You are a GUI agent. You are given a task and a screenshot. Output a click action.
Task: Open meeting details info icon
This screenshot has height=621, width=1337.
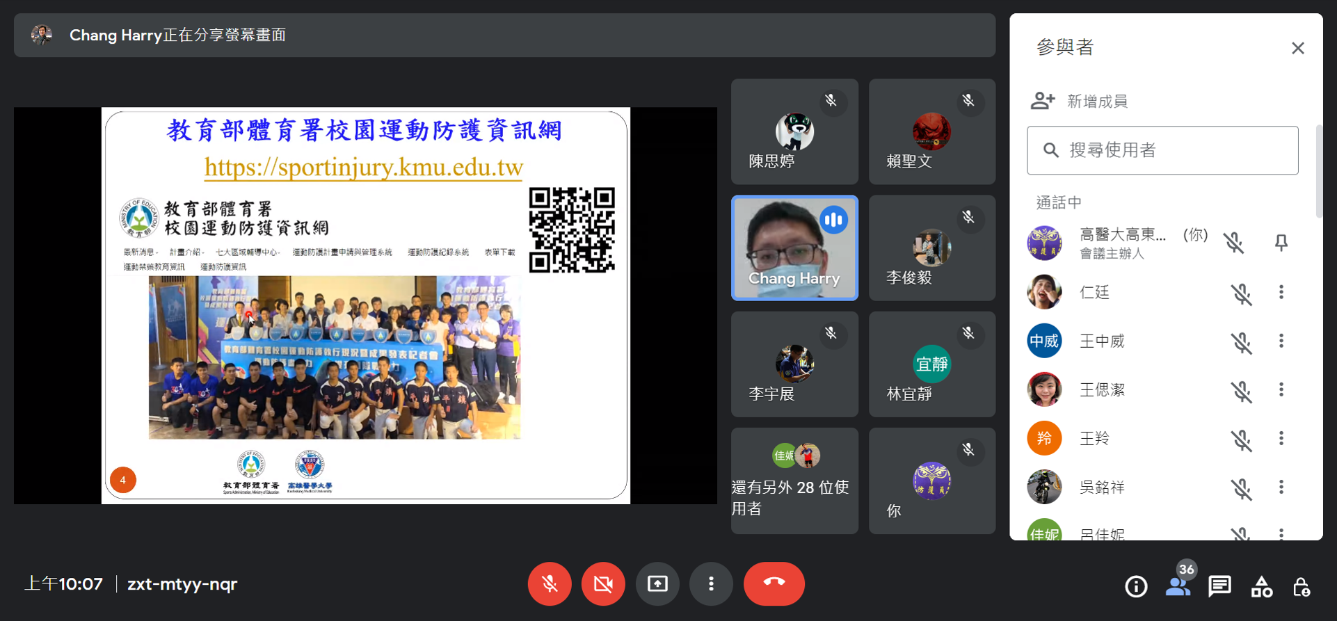click(1136, 587)
